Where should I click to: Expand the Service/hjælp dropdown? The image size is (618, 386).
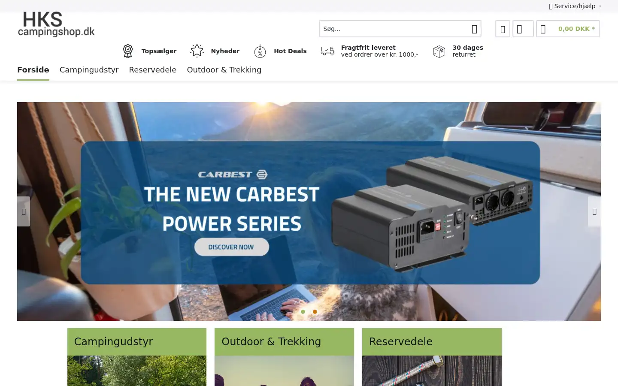click(575, 6)
